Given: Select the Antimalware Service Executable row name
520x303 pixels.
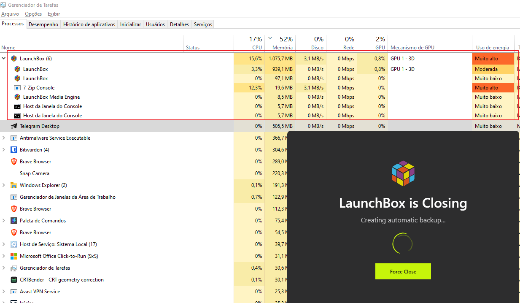Looking at the screenshot, I should click(55, 138).
